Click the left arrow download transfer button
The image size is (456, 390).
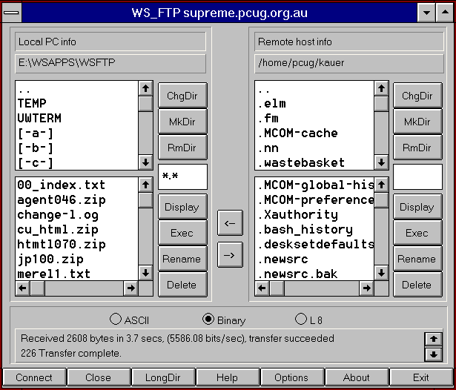(230, 222)
